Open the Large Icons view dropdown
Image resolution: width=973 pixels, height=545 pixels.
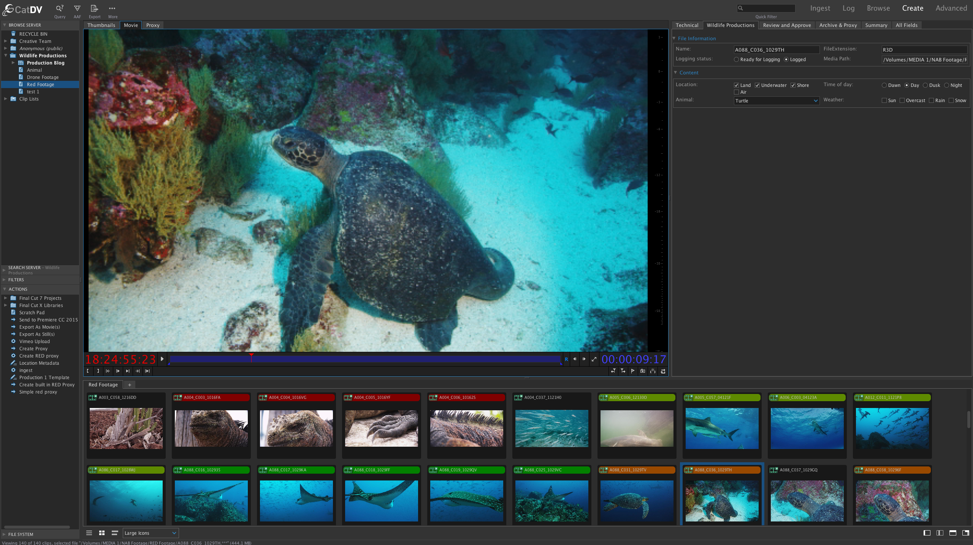150,533
